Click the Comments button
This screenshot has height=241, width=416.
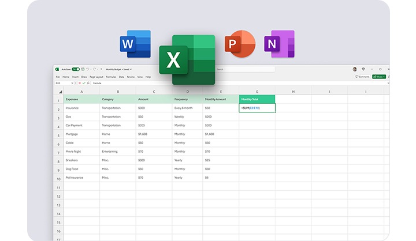(362, 77)
